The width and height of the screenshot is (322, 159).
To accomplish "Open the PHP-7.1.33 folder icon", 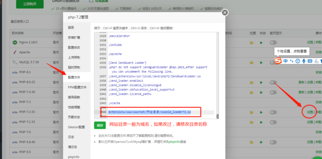I will [251, 122].
